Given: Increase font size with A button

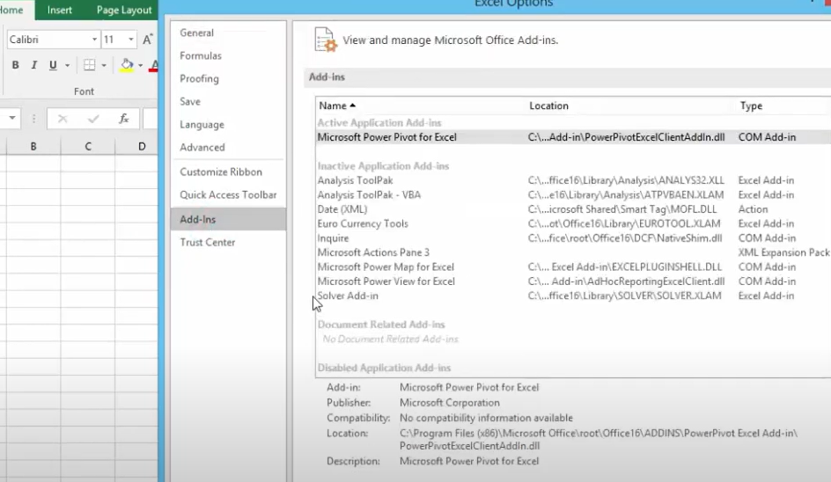Looking at the screenshot, I should click(x=148, y=40).
